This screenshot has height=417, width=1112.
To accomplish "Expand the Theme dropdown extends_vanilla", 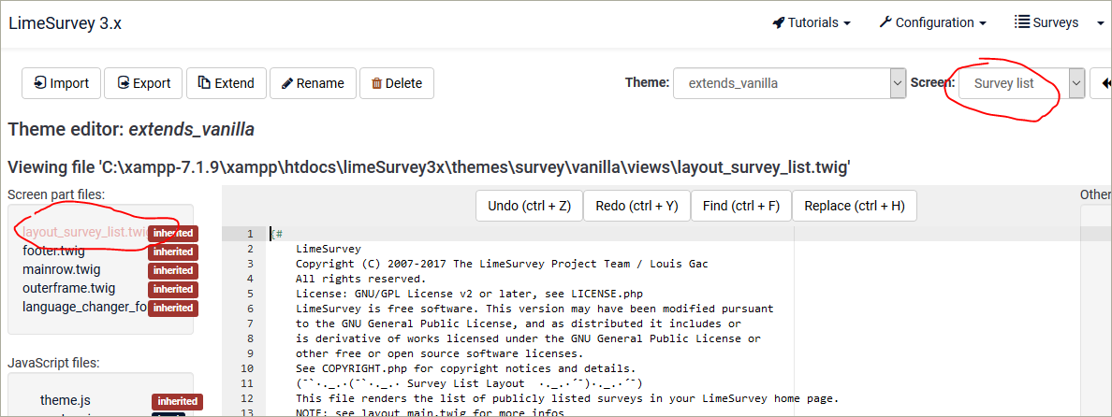I will 790,83.
